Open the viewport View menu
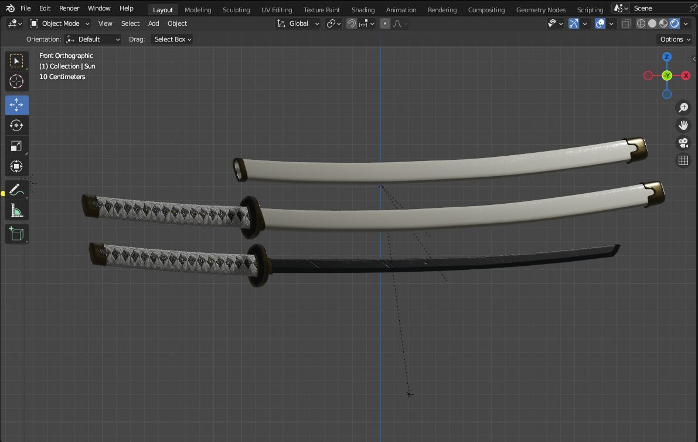This screenshot has height=442, width=698. [x=105, y=23]
